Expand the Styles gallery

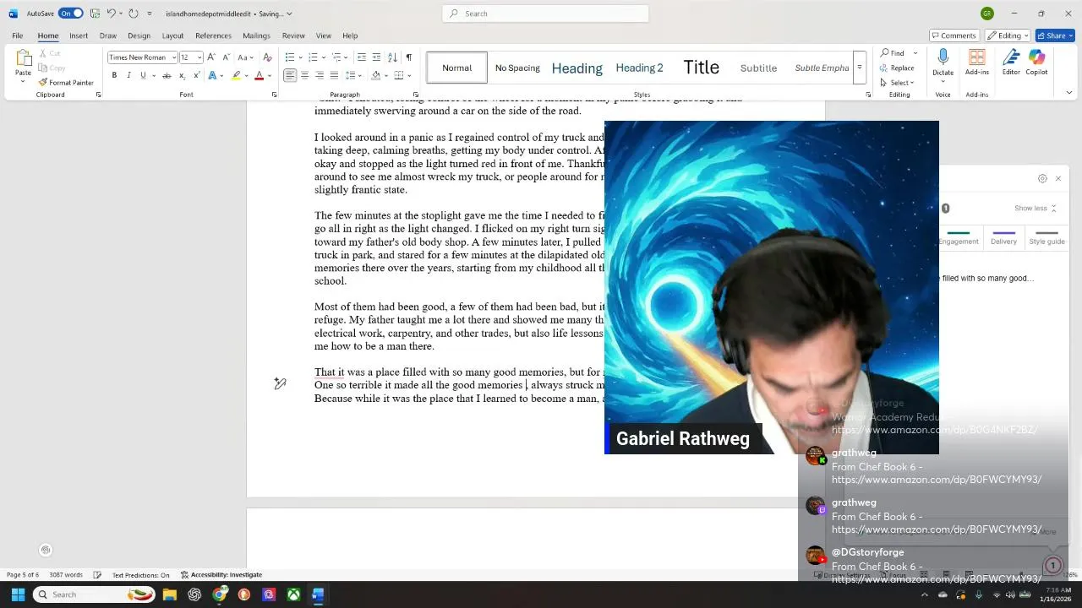pyautogui.click(x=859, y=68)
